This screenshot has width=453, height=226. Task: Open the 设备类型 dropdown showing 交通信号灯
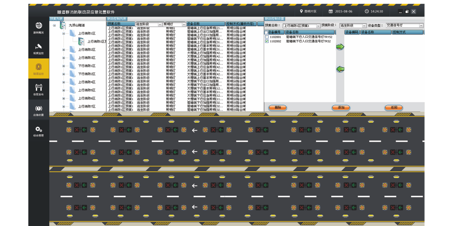tap(421, 26)
